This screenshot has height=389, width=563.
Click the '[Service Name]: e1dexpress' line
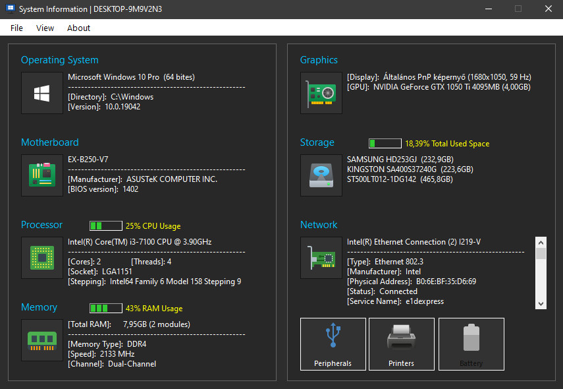point(395,301)
